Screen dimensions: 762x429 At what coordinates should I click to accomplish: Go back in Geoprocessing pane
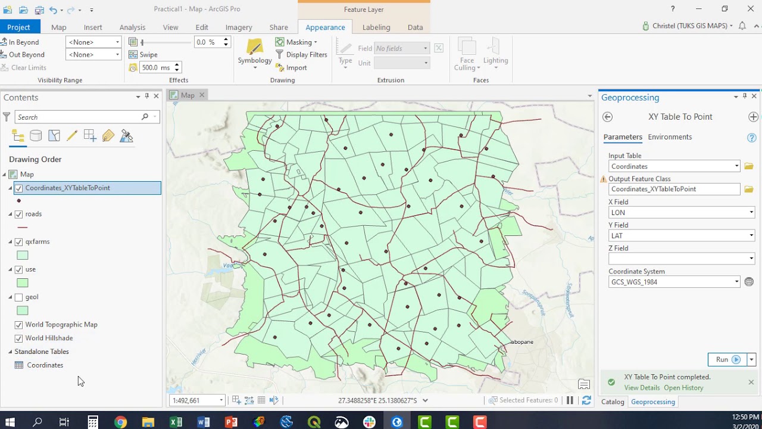tap(607, 117)
